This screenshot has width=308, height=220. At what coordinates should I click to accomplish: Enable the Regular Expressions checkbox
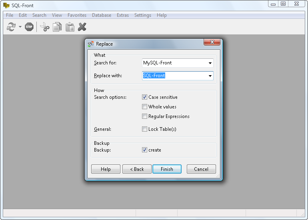[x=144, y=116]
